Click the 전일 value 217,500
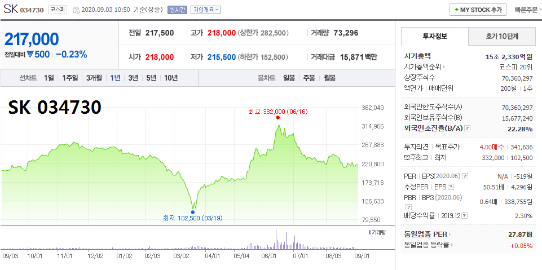This screenshot has height=270, width=542. pyautogui.click(x=160, y=33)
